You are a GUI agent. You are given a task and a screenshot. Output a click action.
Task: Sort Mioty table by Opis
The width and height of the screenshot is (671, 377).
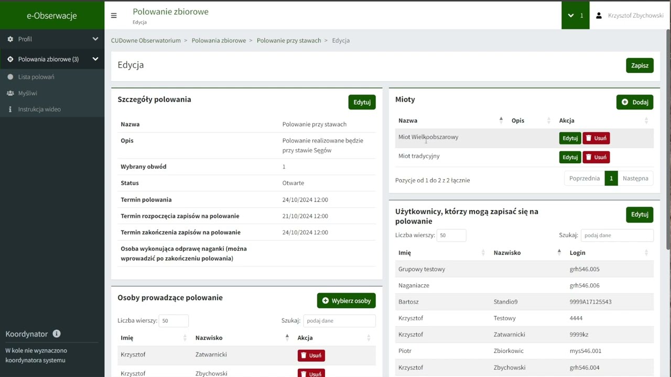(531, 120)
